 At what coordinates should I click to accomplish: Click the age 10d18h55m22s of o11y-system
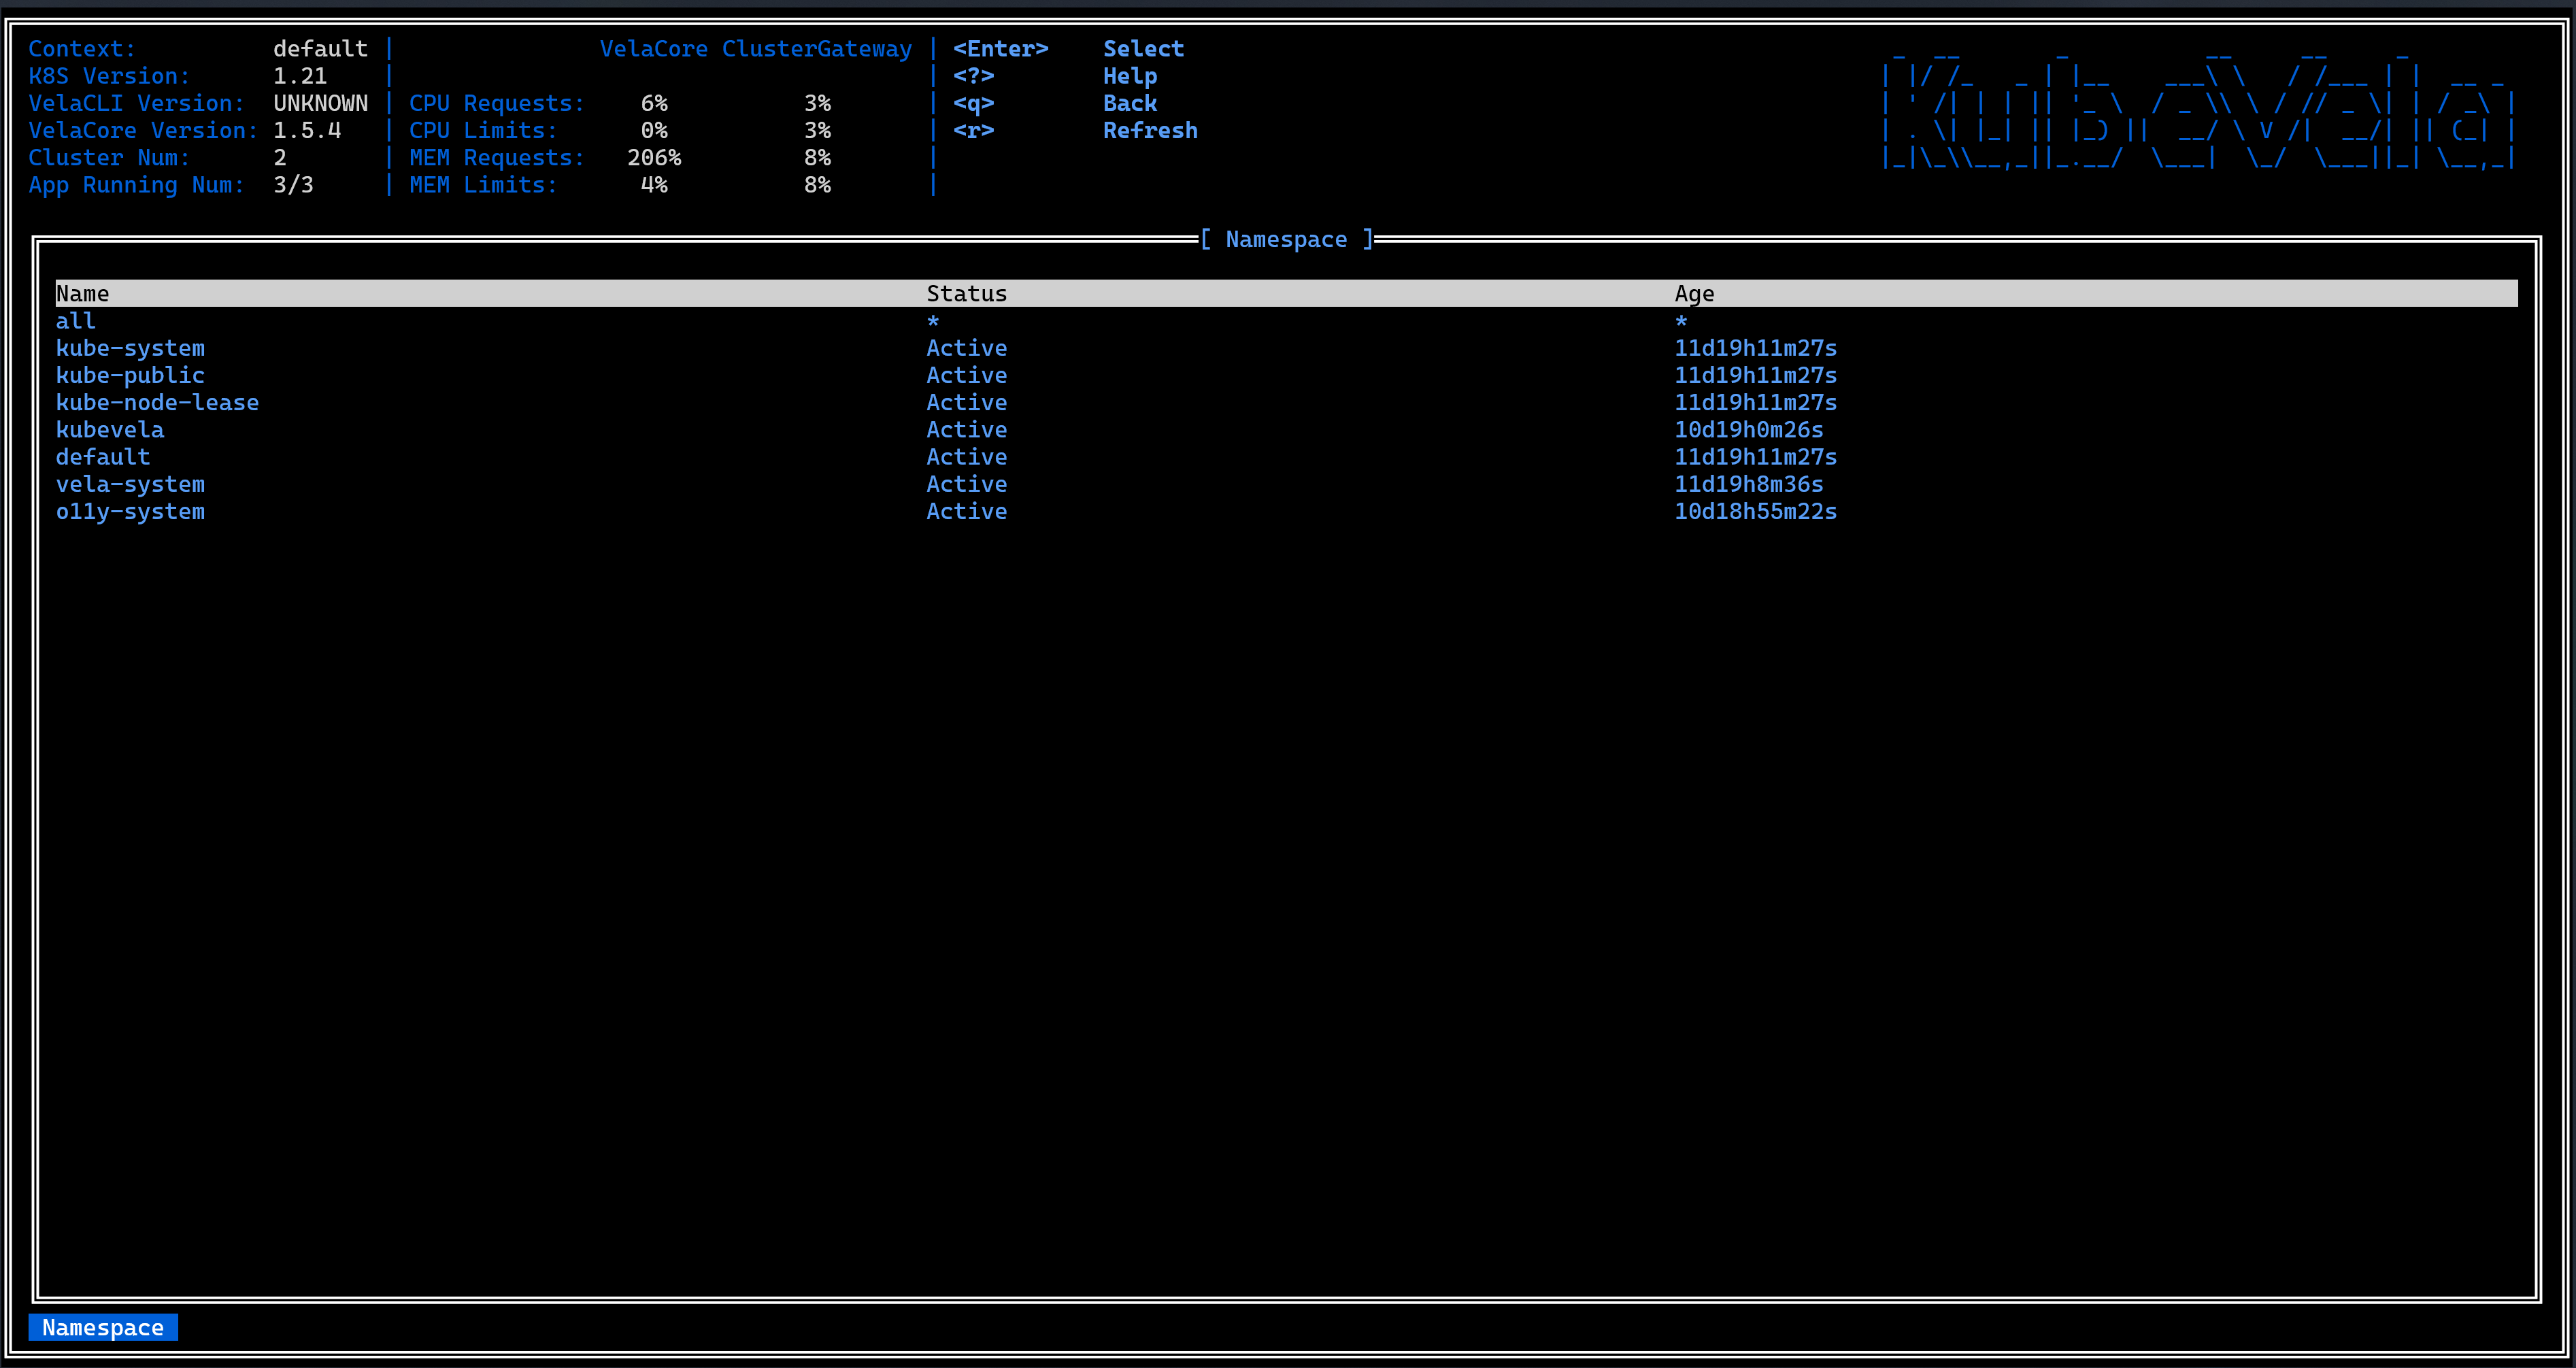[x=1755, y=511]
